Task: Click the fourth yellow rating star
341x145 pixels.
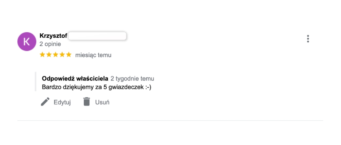Action: (x=62, y=55)
